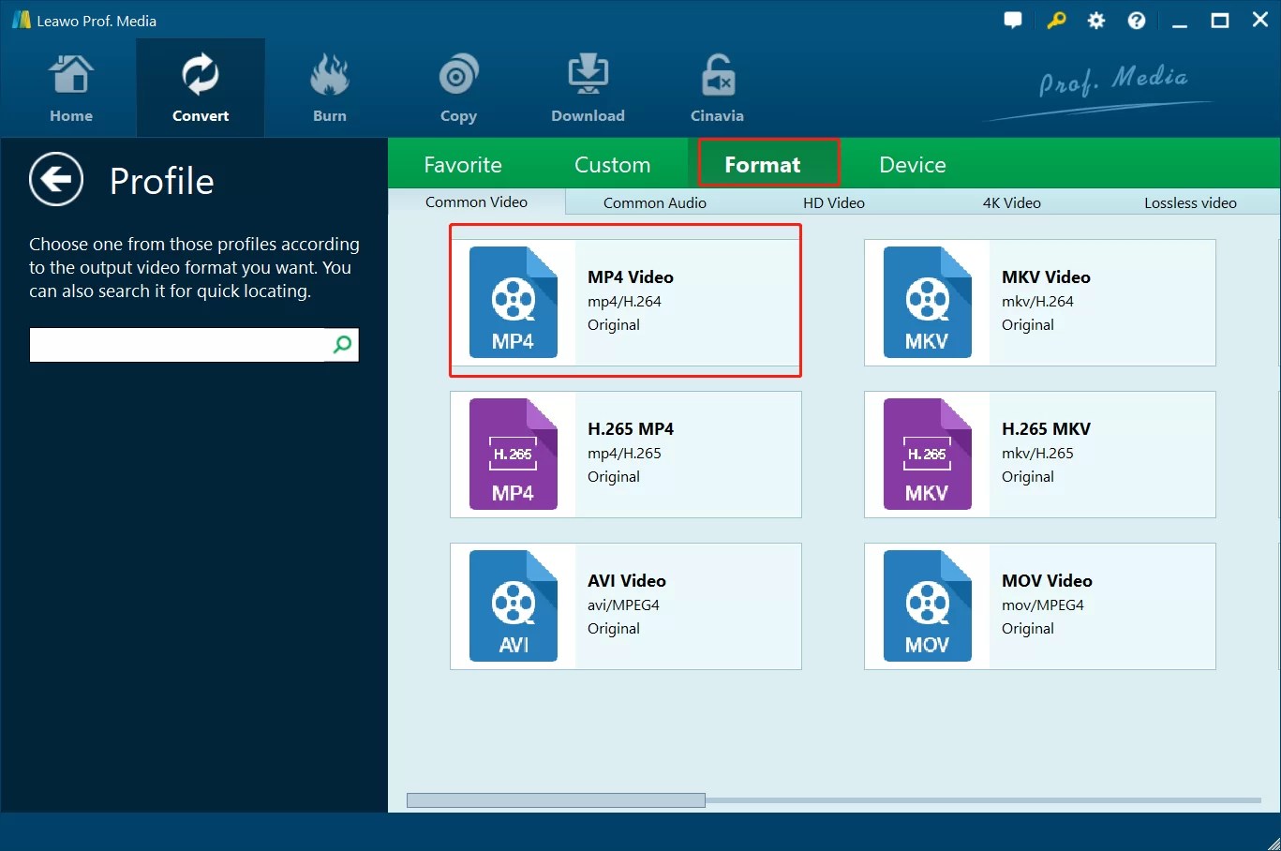Open the Home module
This screenshot has width=1281, height=851.
(70, 87)
